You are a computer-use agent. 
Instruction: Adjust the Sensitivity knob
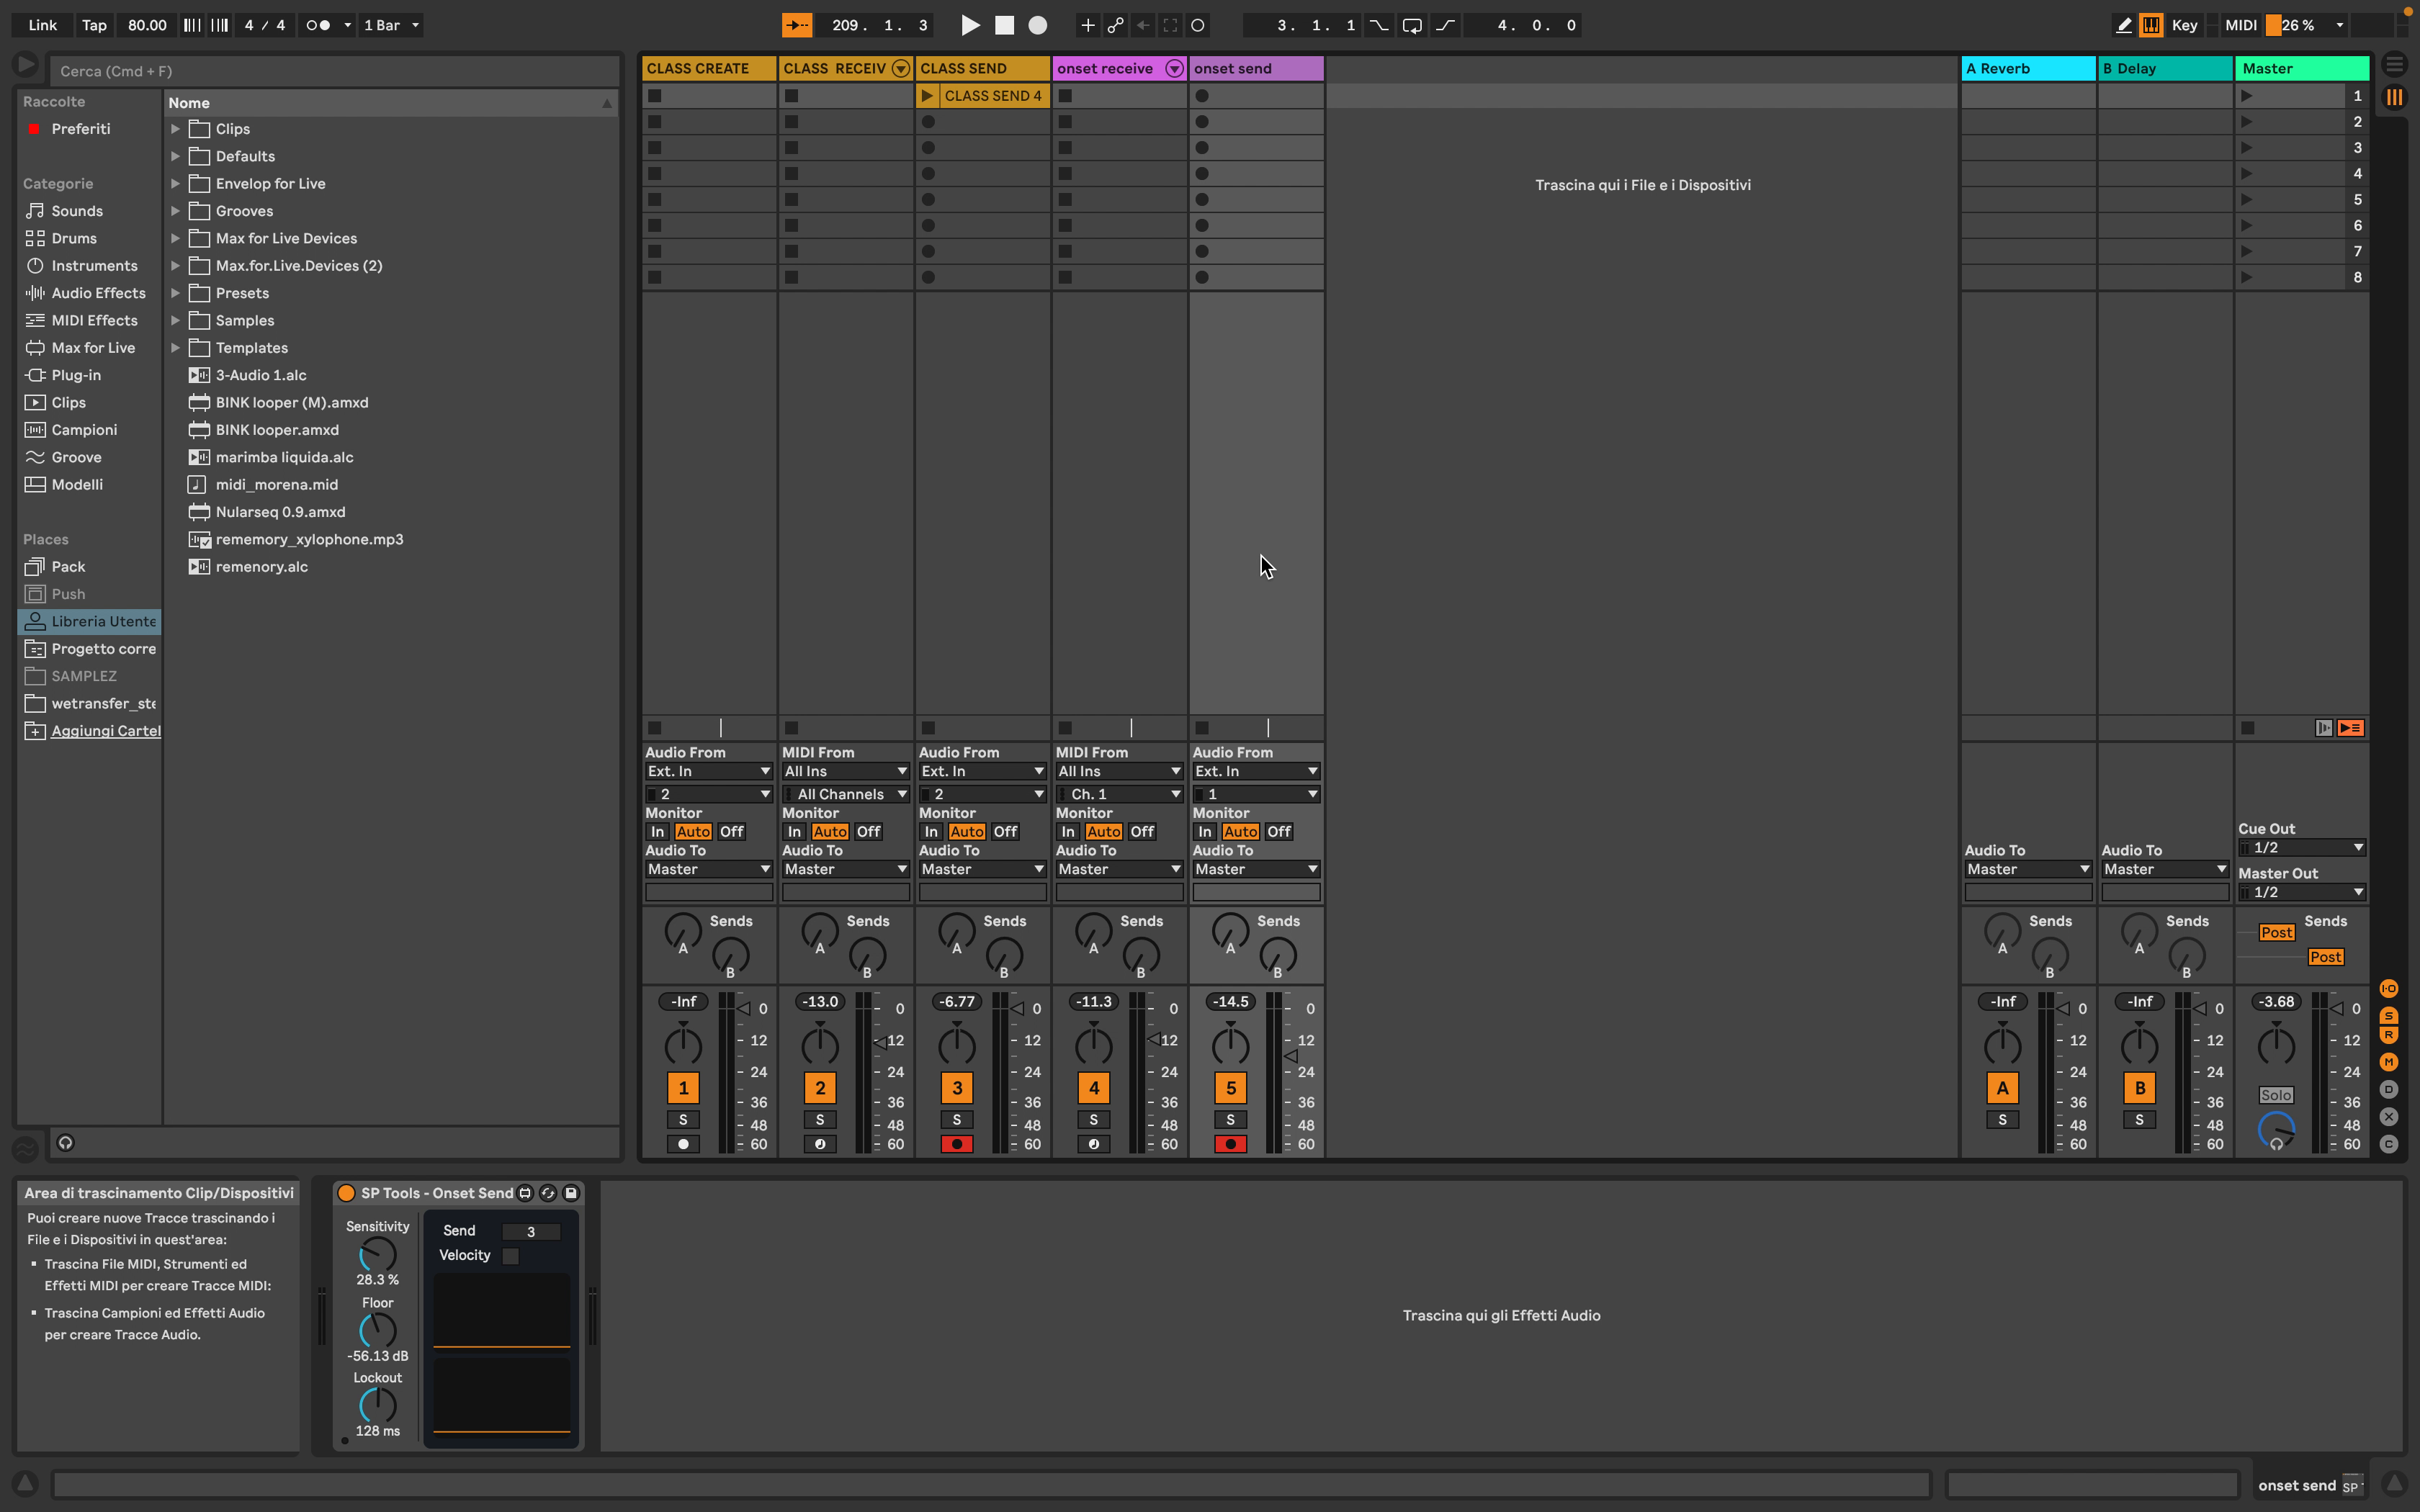[x=377, y=1254]
